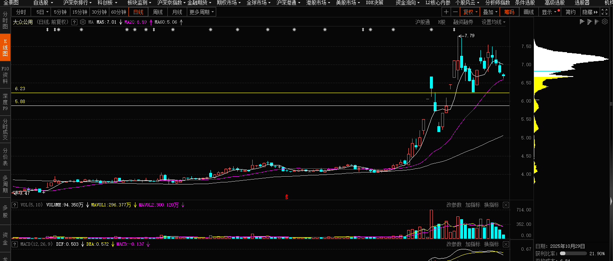Switch to 60分钟 period
This screenshot has width=613, height=261.
pos(119,12)
